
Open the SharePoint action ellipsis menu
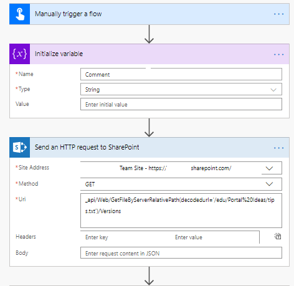pos(278,148)
